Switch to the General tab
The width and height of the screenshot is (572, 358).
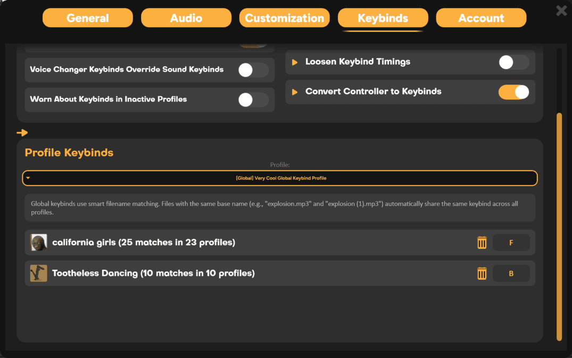pos(87,18)
